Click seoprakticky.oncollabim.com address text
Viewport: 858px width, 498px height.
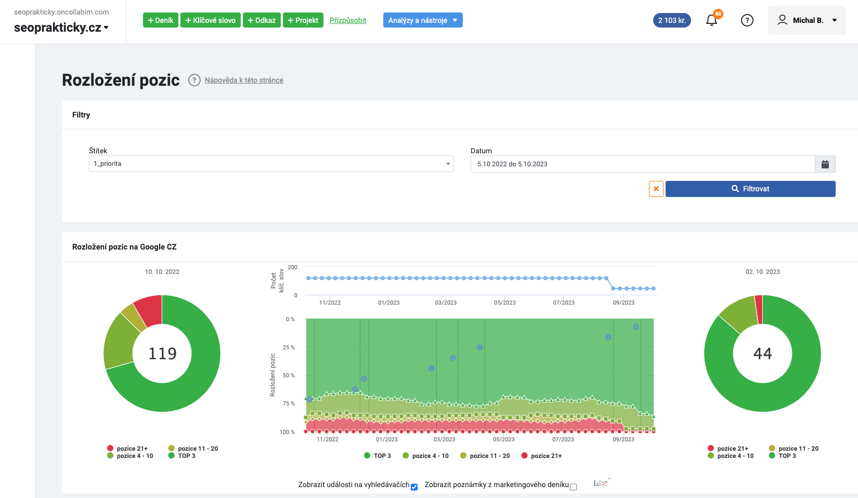coord(61,12)
